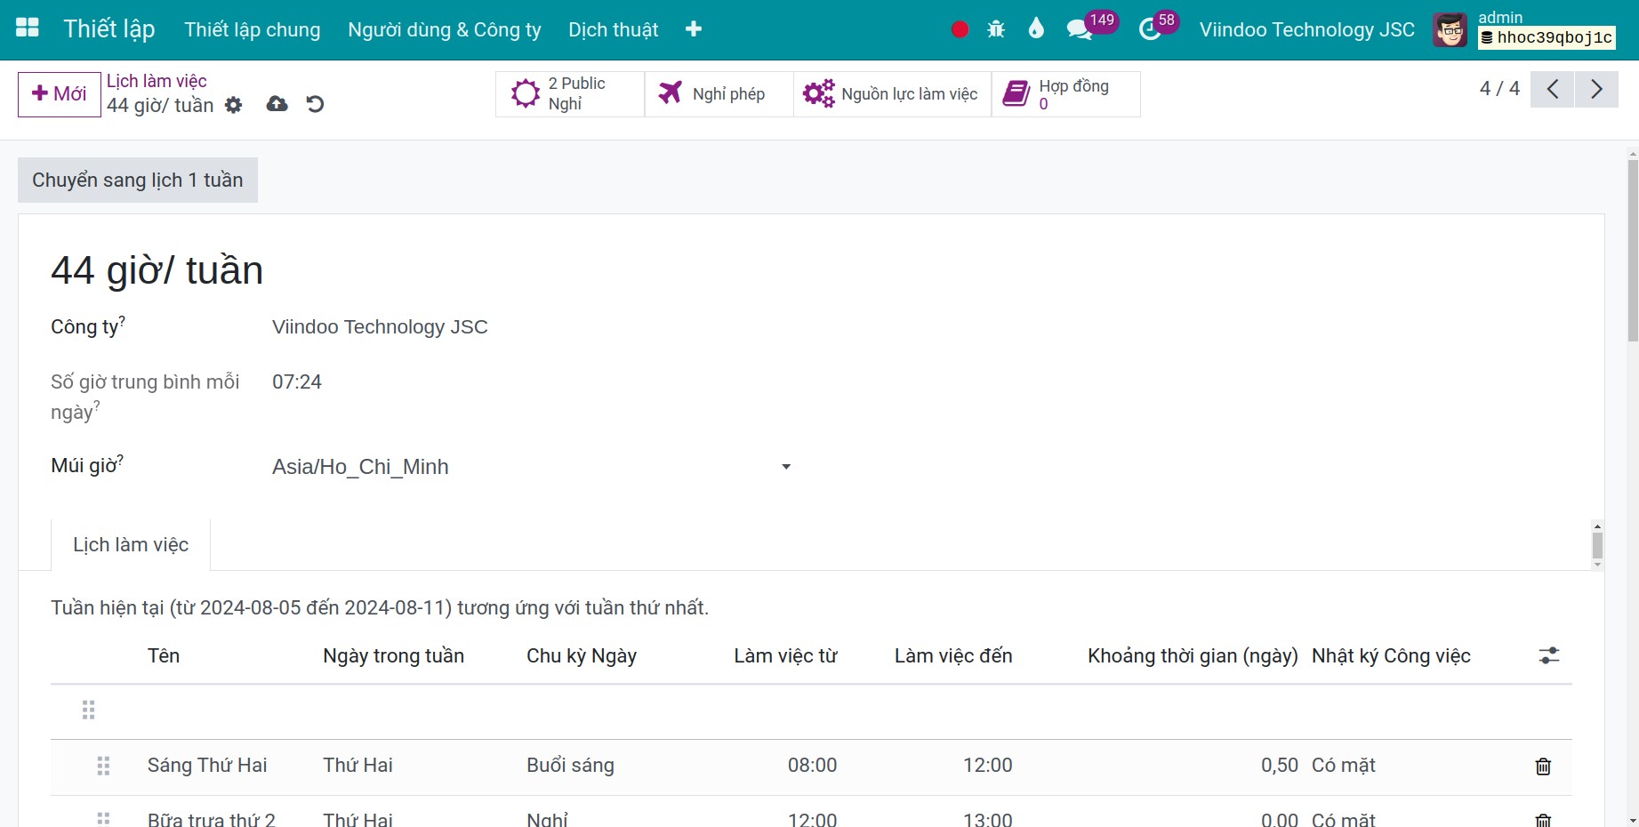The image size is (1639, 827).
Task: Click the cloud upload save icon
Action: 277,104
